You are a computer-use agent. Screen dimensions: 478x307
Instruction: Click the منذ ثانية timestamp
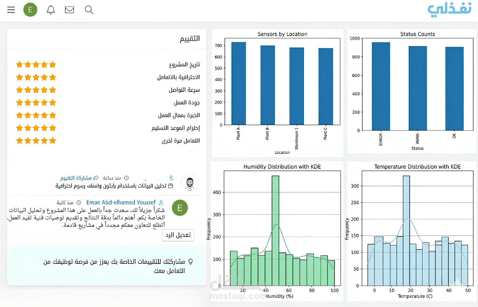65,203
